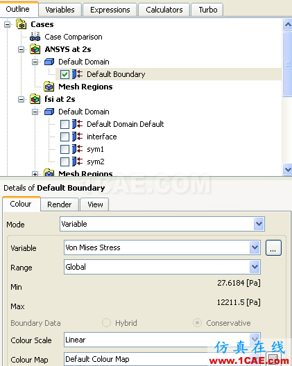The image size is (292, 366).
Task: Click the ANSYS at 2s case icon
Action: [x=35, y=49]
